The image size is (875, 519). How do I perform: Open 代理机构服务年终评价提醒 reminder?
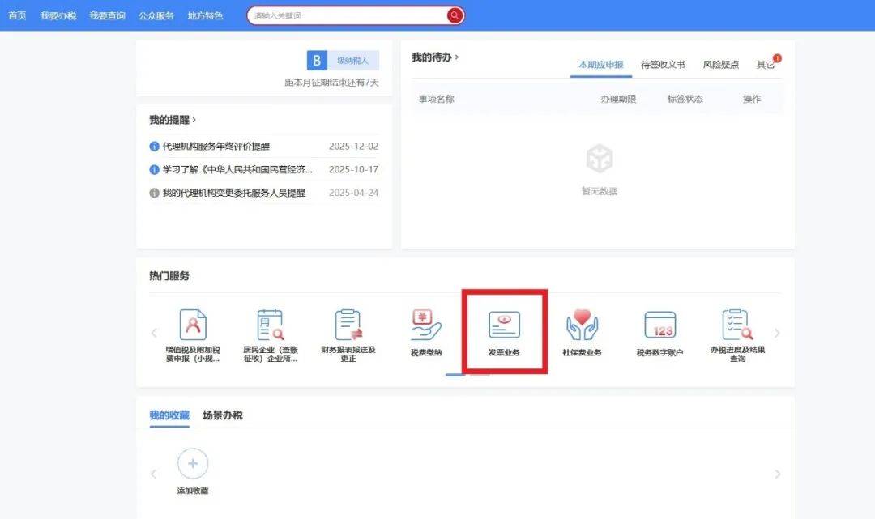216,147
